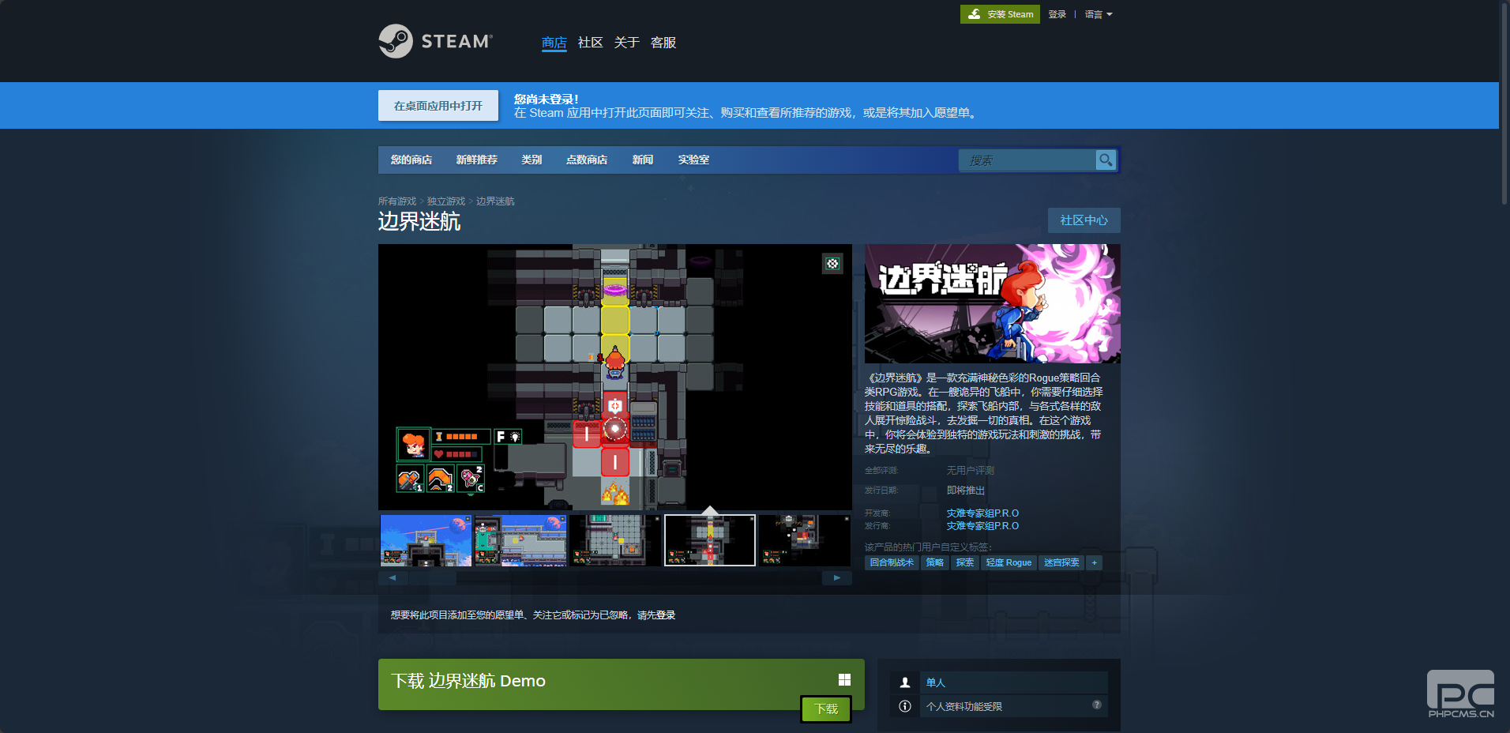Click the main game screenshot
The width and height of the screenshot is (1510, 733).
click(x=615, y=377)
